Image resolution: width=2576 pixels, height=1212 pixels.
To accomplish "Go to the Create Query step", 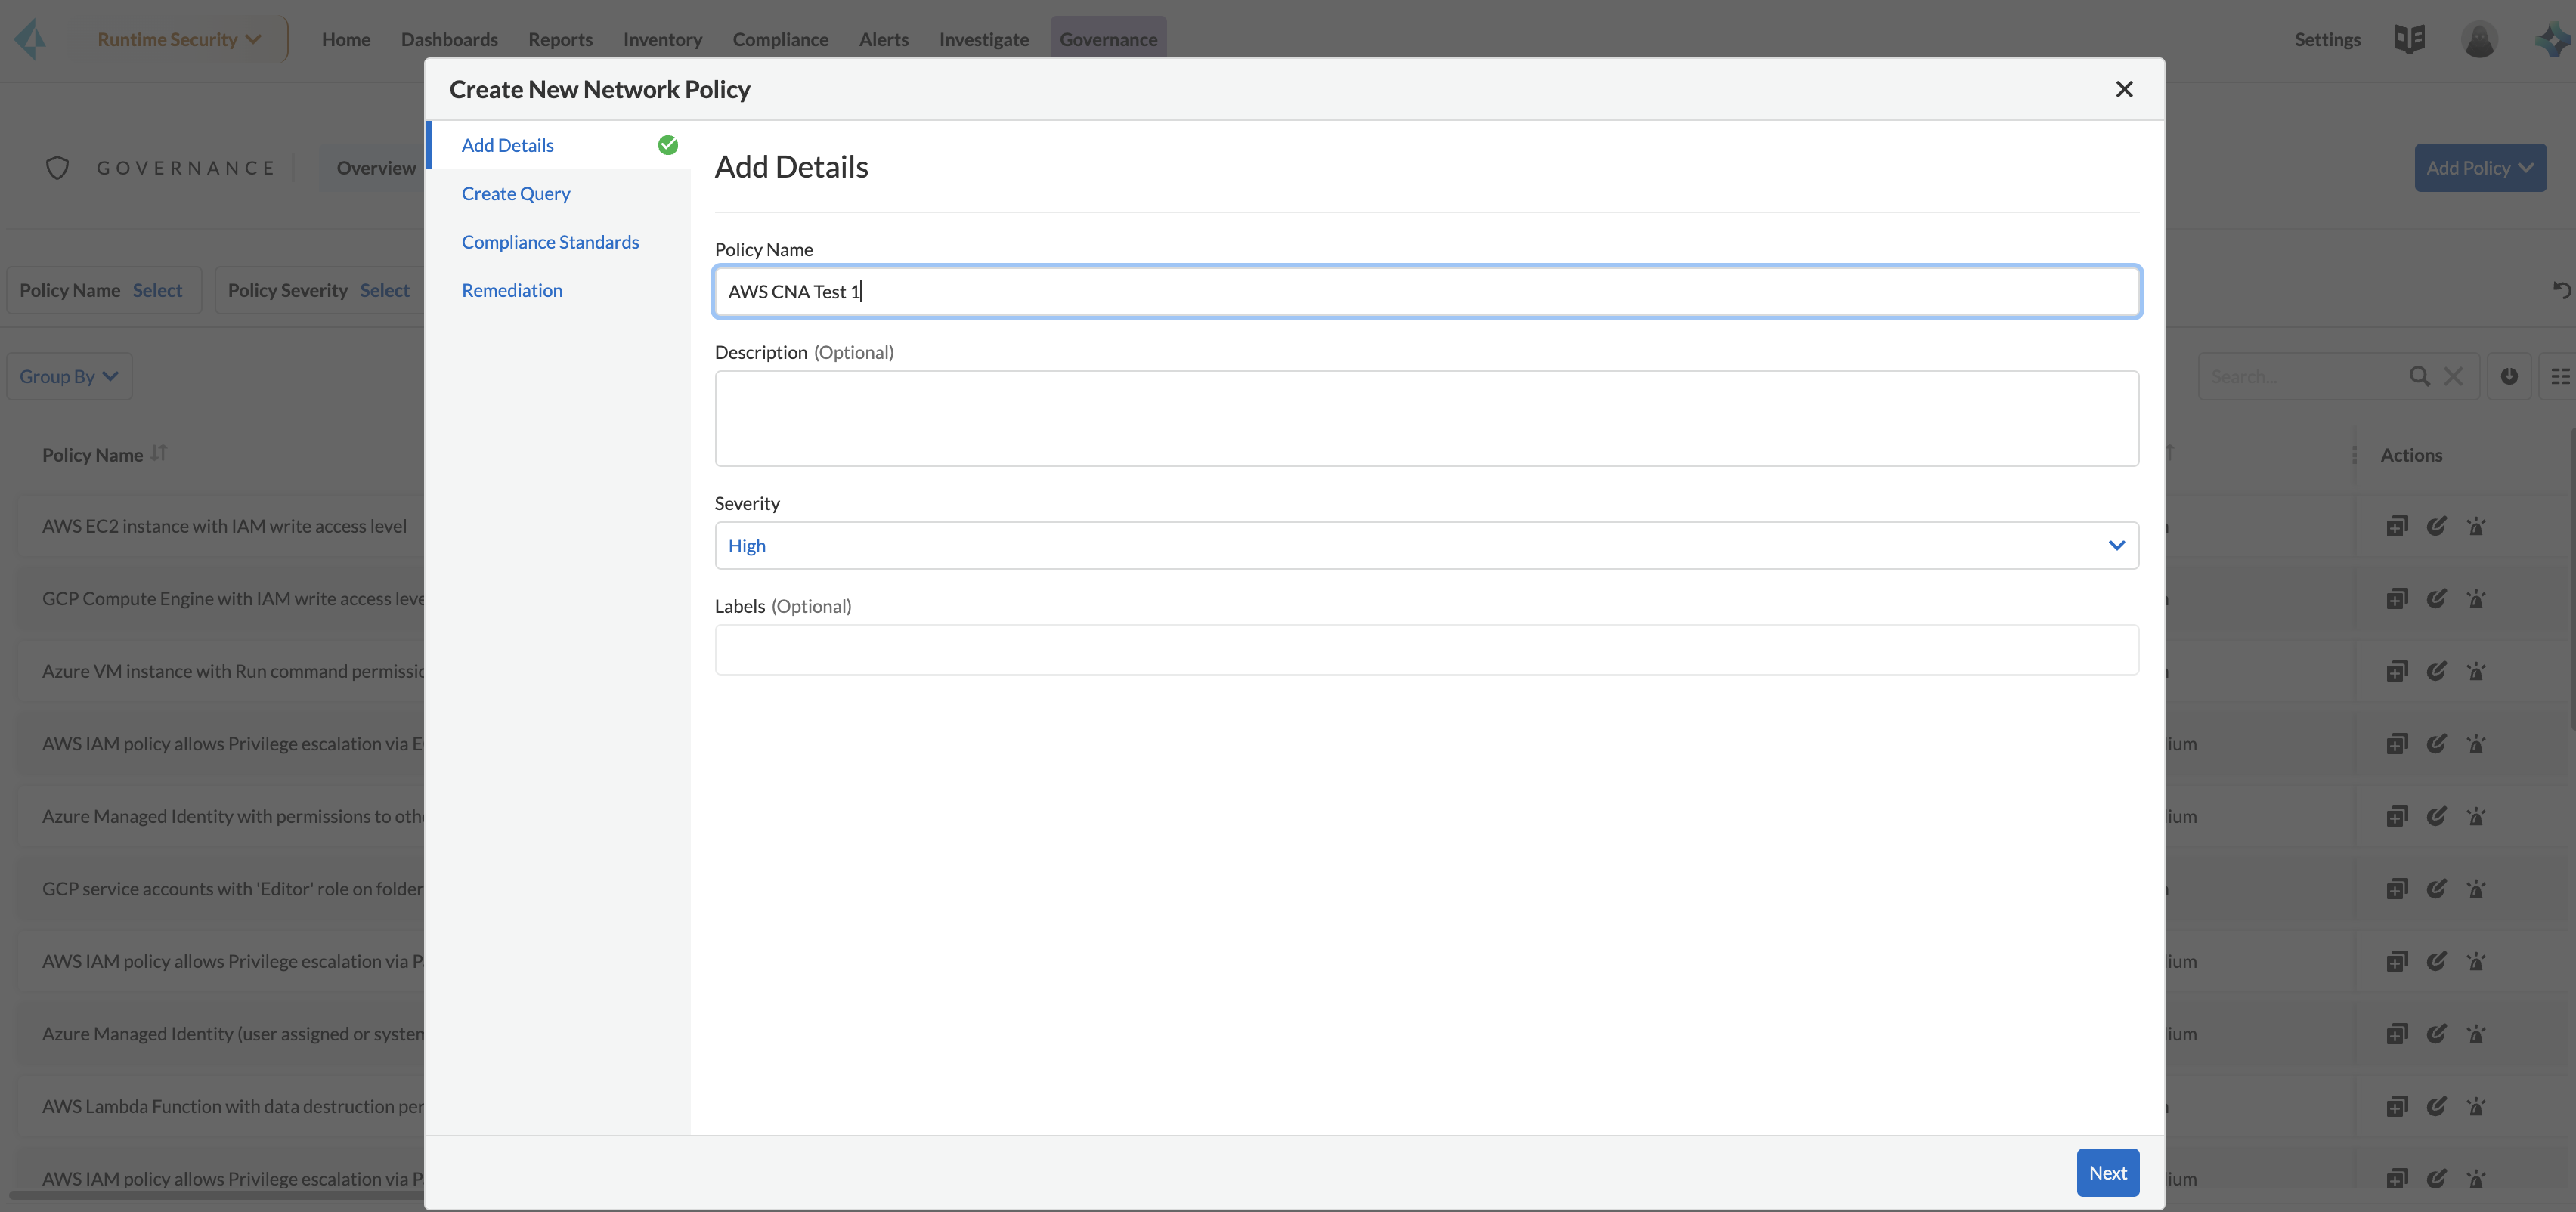I will coord(516,193).
